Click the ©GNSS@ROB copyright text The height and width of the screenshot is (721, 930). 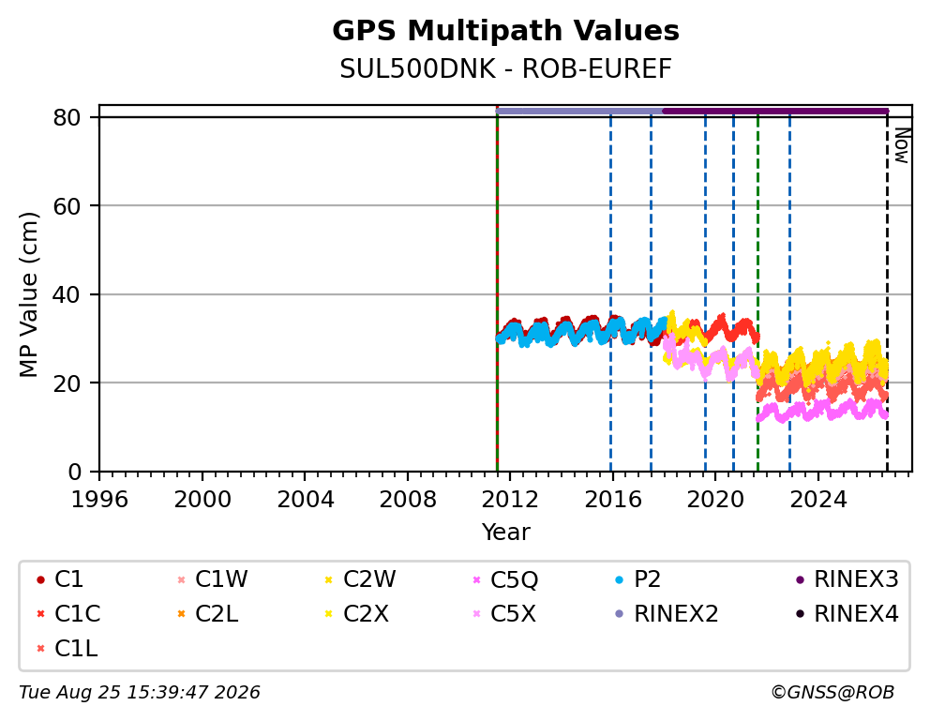click(x=832, y=693)
